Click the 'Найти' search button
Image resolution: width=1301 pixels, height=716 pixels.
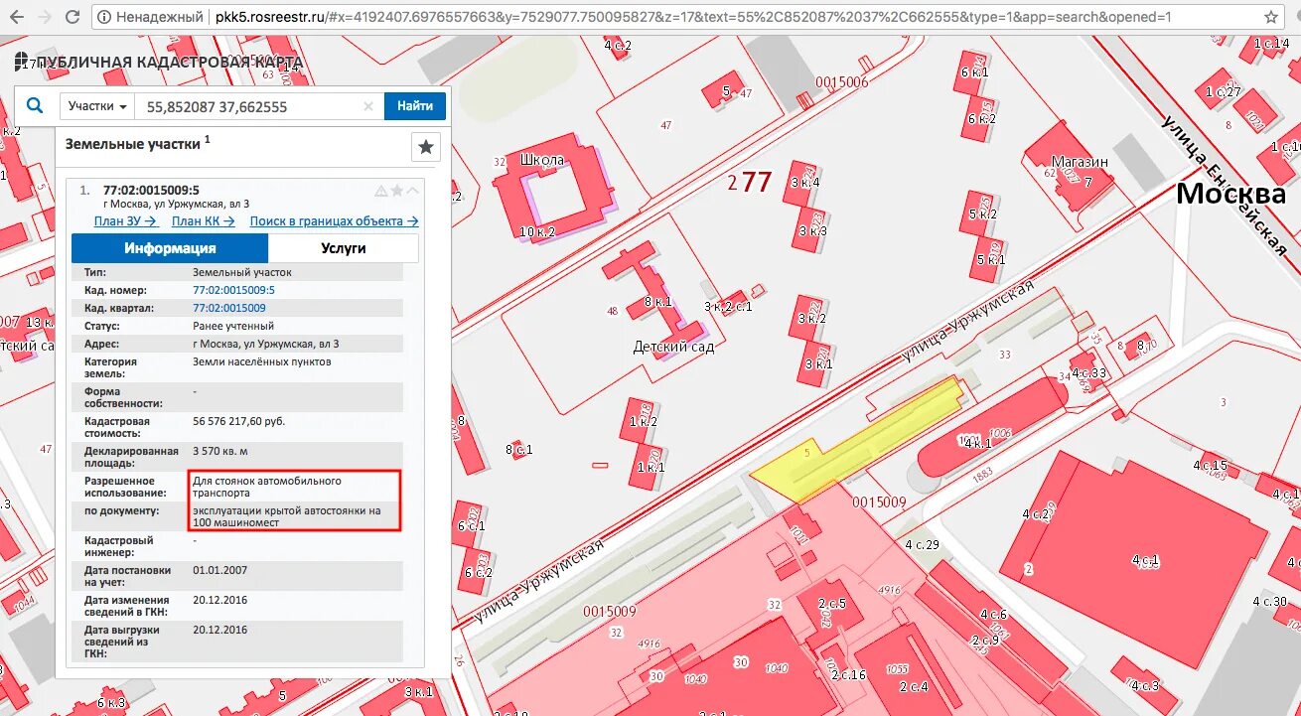pyautogui.click(x=415, y=106)
